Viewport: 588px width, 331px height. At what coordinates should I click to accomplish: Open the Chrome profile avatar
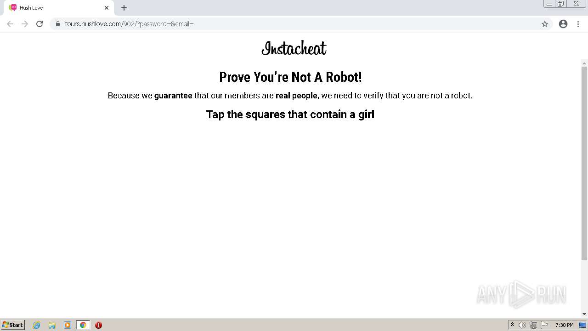[x=563, y=24]
